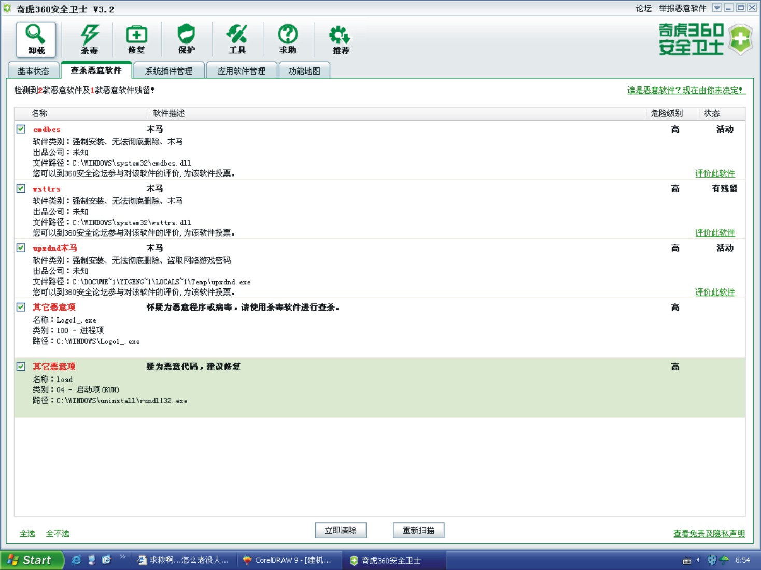Screen dimensions: 761x570
Task: Click the wsttrs.dll file path text
Action: click(x=132, y=222)
